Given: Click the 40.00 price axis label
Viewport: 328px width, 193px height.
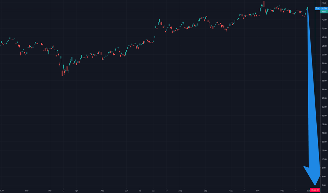Looking at the screenshot, I should point(324,98).
